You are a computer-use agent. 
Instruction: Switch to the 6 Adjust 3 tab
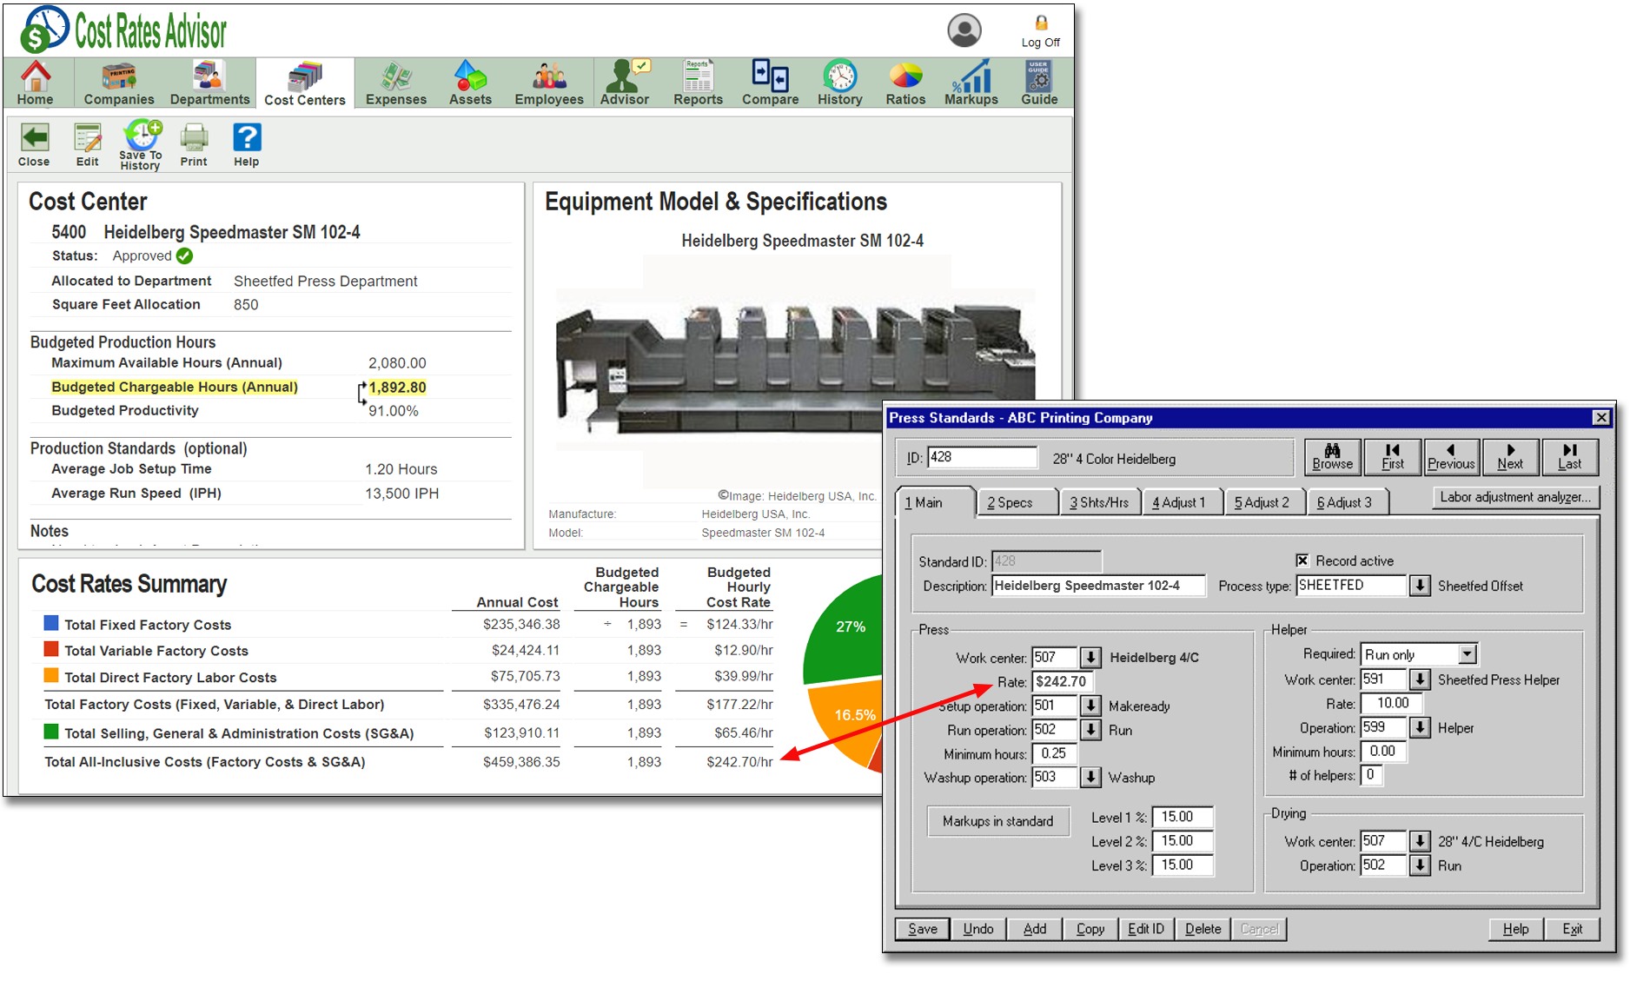coord(1347,502)
